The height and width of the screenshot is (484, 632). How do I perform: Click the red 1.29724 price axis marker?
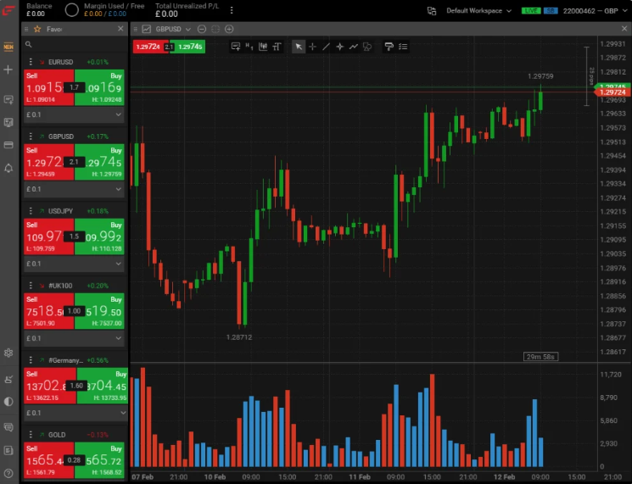point(612,92)
